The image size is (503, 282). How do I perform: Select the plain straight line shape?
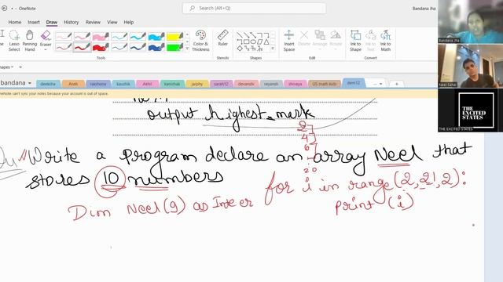240,34
